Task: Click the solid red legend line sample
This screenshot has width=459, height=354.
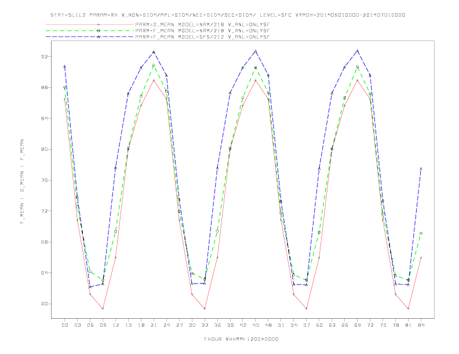Action: (90, 25)
